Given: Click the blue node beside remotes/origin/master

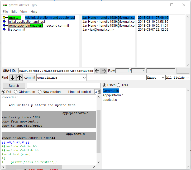Looking at the screenshot, I should point(4,25).
